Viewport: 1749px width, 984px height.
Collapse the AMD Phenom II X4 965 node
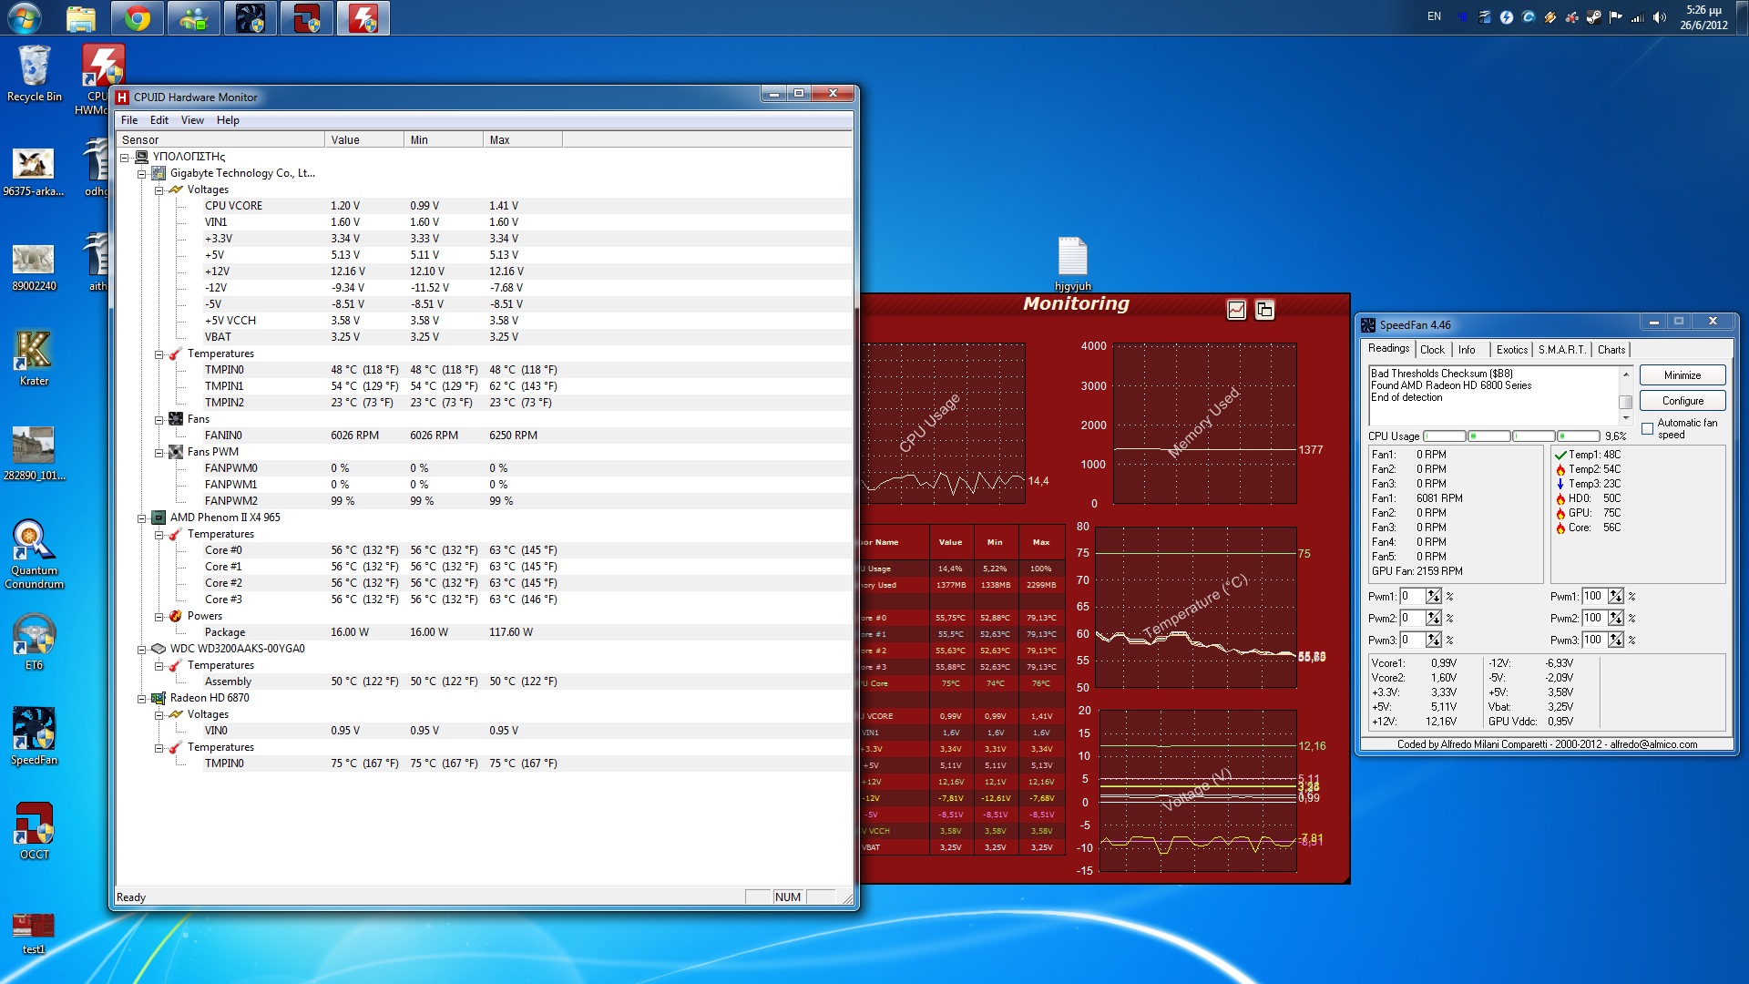(x=142, y=518)
